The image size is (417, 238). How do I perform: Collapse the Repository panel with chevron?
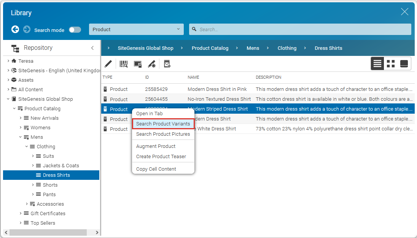coord(92,48)
